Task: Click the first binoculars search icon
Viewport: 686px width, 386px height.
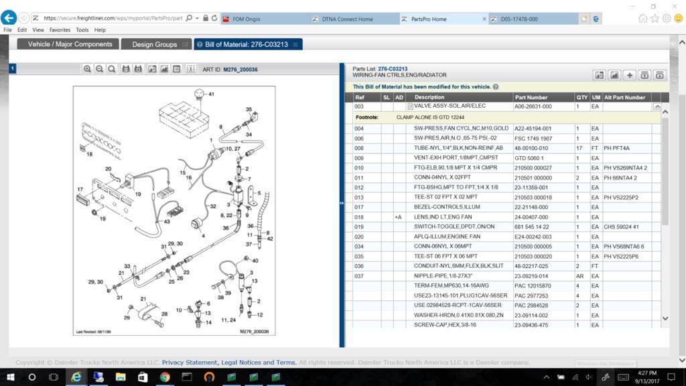Action: [125, 69]
